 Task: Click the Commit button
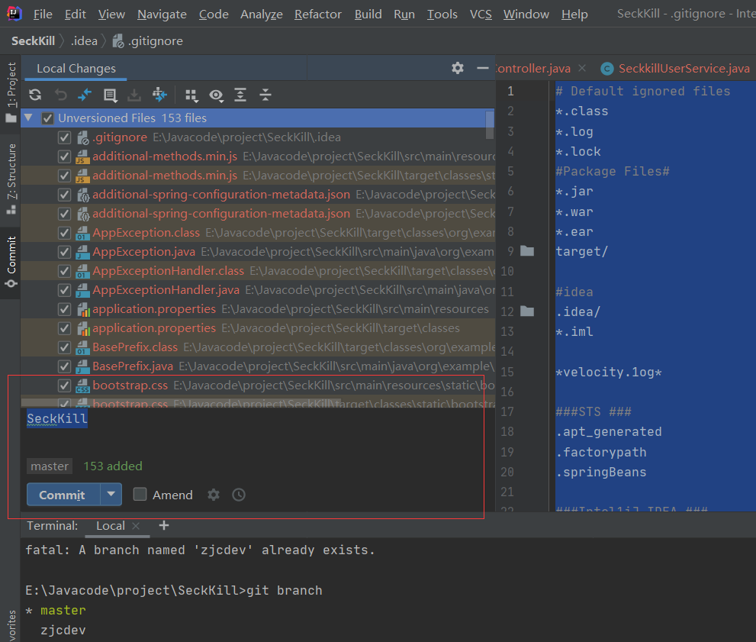[63, 495]
